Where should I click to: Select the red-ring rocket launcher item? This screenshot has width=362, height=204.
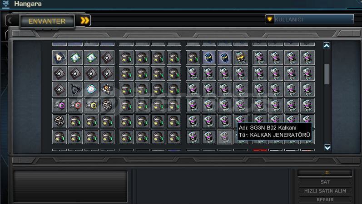(75, 105)
